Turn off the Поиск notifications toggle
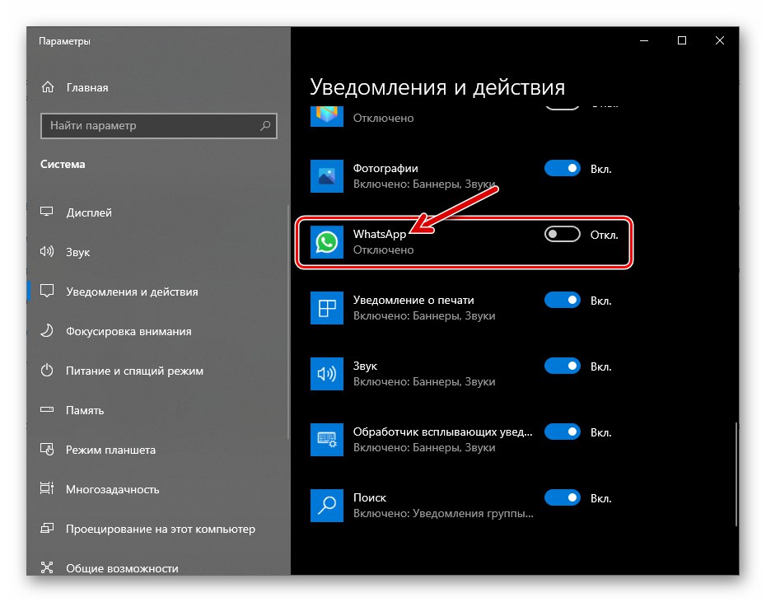The height and width of the screenshot is (602, 766). 563,498
